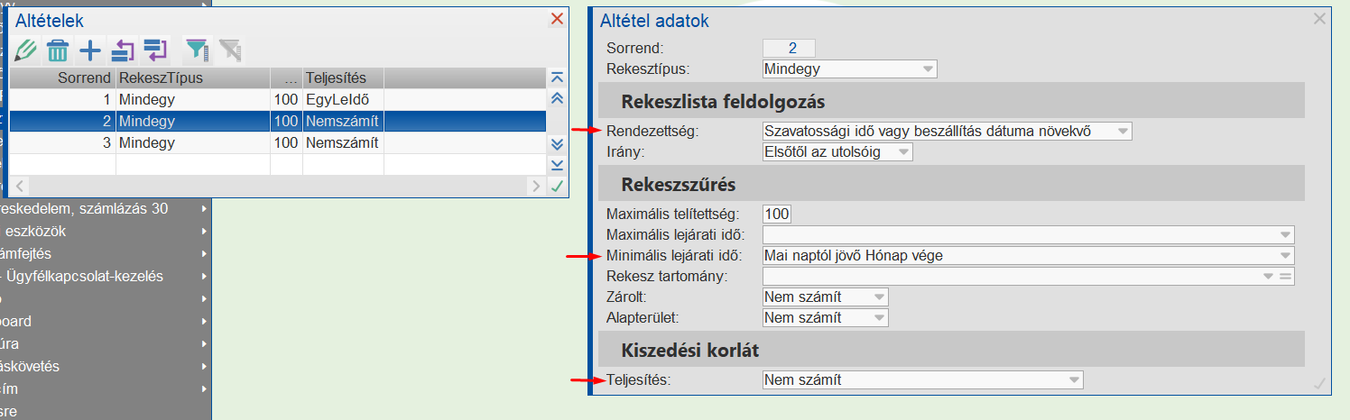Screen dimensions: 1350x420
Task: Open the Minimális lejárati idő dropdown
Action: (x=1285, y=256)
